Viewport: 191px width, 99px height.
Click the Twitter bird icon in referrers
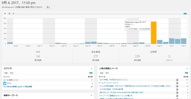pyautogui.click(x=5, y=83)
